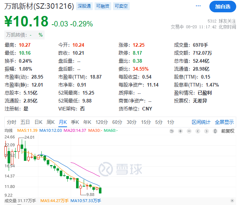Click the volume MA5:44.27万手 label
This screenshot has width=242, height=205.
coord(54,201)
